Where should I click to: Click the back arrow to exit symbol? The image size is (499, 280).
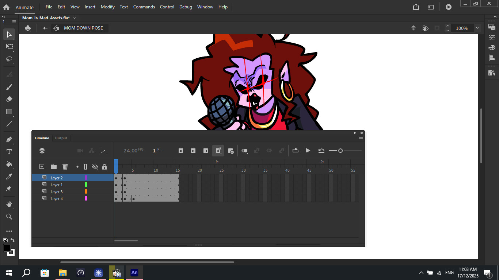(x=45, y=28)
